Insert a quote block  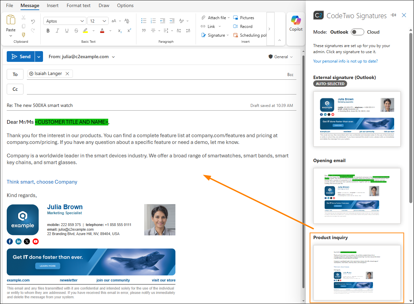coord(144,31)
